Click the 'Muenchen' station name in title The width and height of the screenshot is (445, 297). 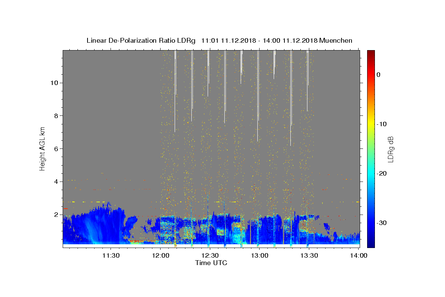(336, 40)
